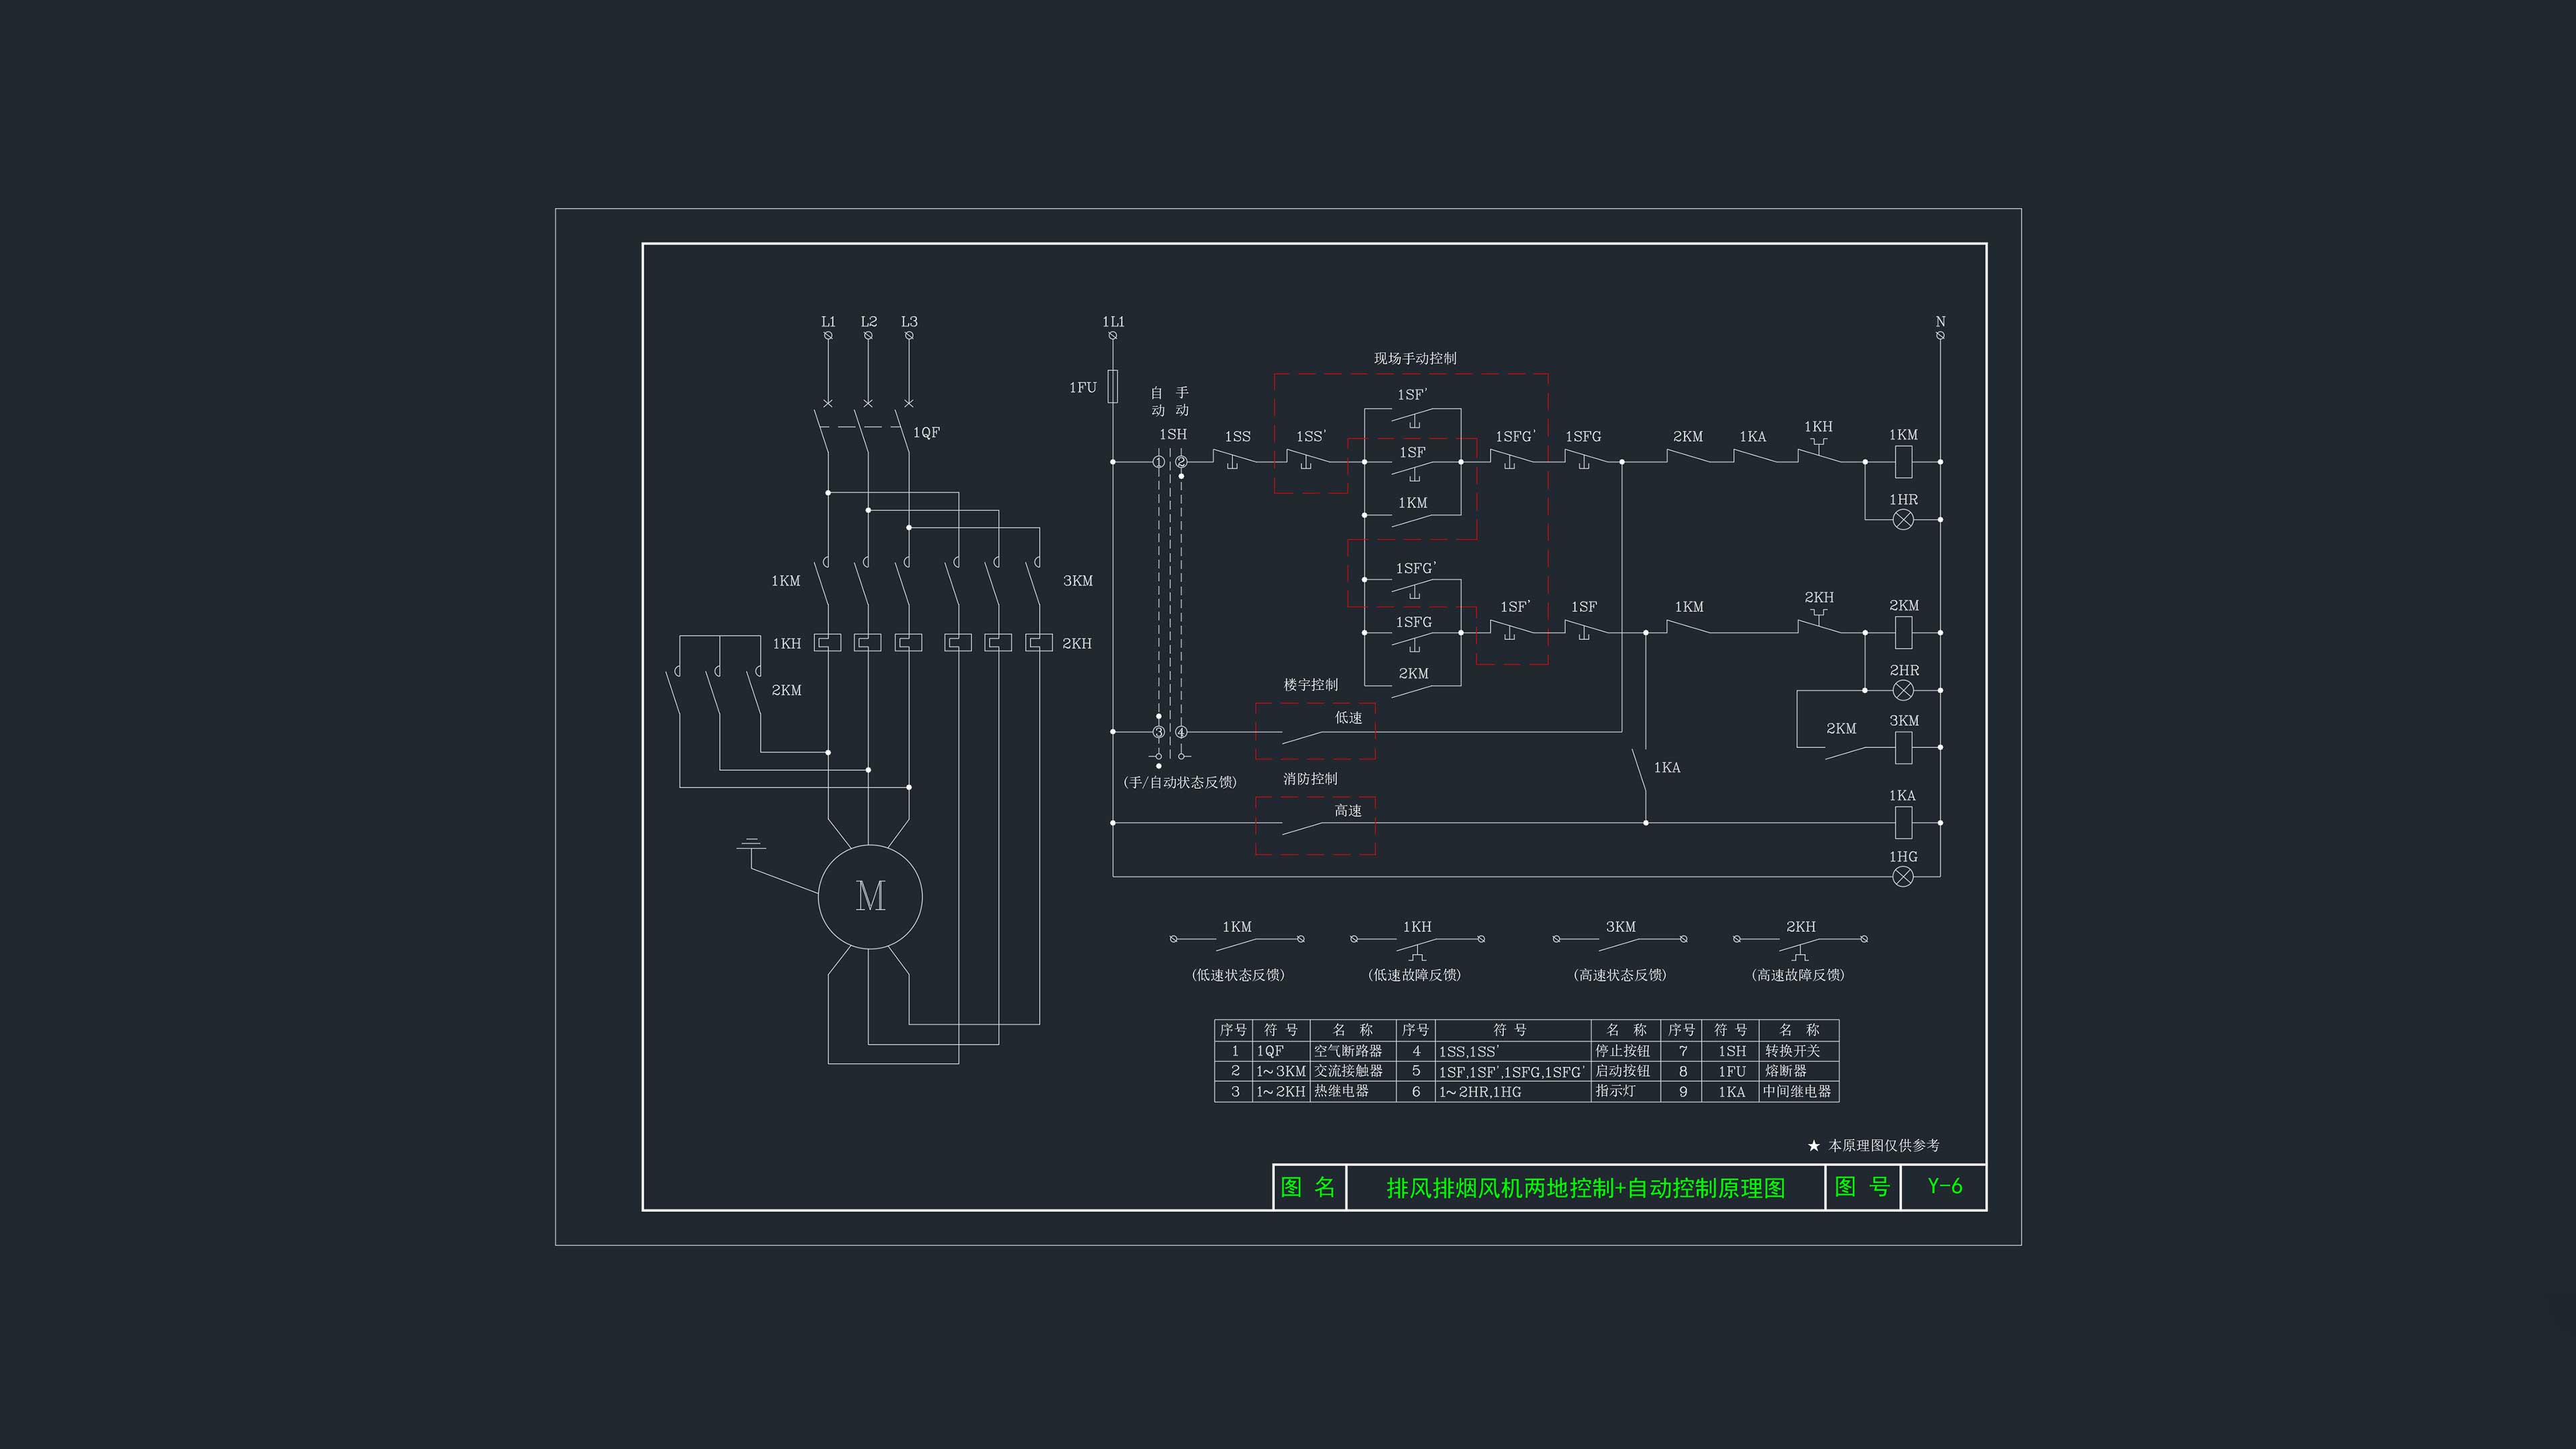The height and width of the screenshot is (1449, 2576).
Task: Select terminal circle 1 of switch 1SH
Action: tap(1158, 461)
